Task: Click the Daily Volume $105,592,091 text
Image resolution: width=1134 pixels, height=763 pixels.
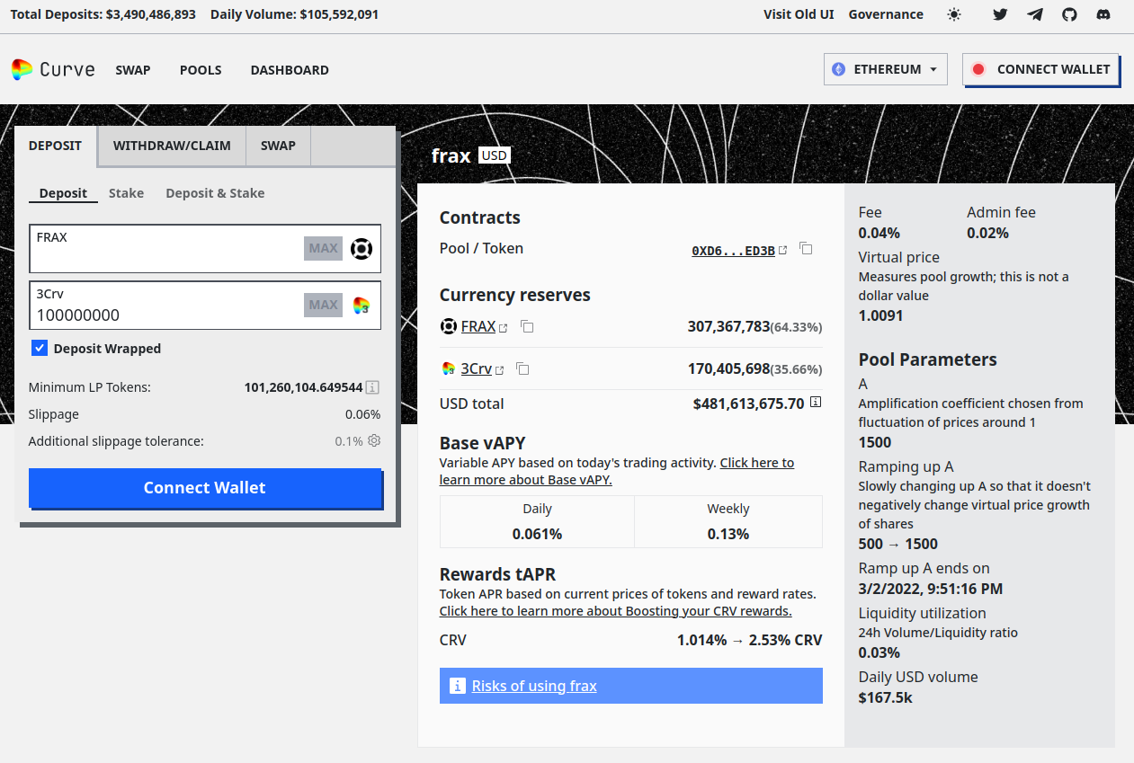Action: (x=294, y=14)
